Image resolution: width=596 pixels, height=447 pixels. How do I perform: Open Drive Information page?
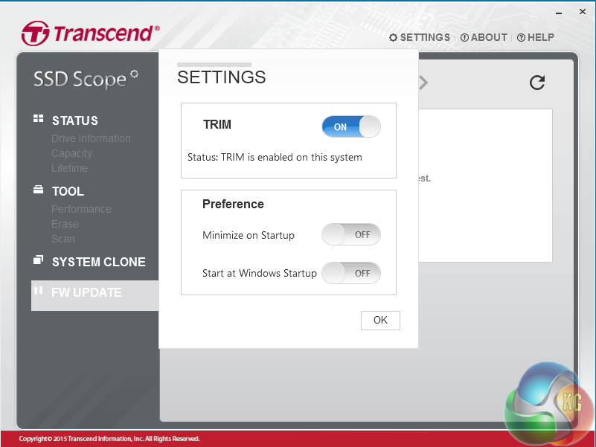coord(91,138)
